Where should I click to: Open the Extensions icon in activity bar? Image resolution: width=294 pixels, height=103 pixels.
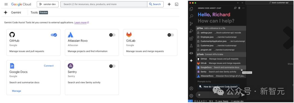click(x=191, y=38)
